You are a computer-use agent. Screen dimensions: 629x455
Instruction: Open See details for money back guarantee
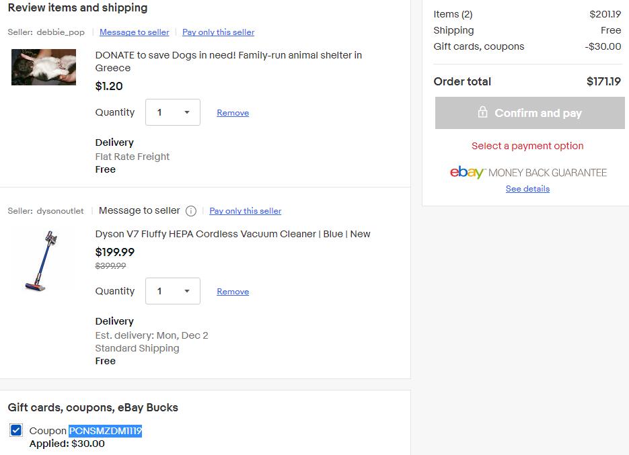coord(527,189)
